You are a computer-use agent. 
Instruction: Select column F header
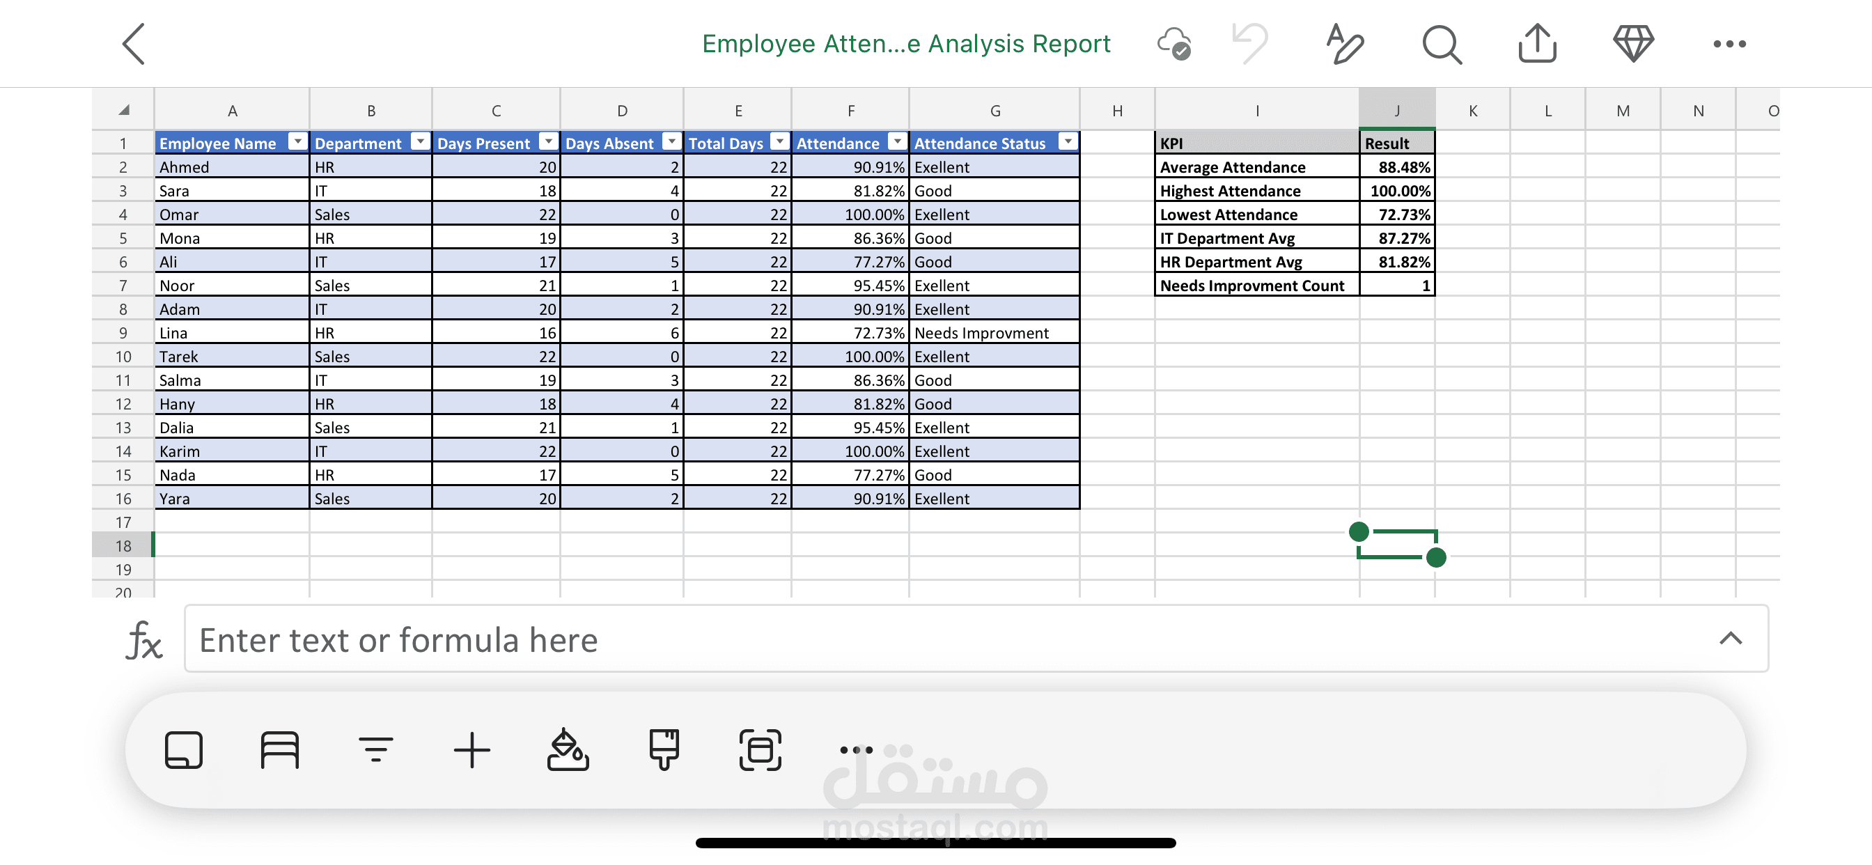[850, 111]
